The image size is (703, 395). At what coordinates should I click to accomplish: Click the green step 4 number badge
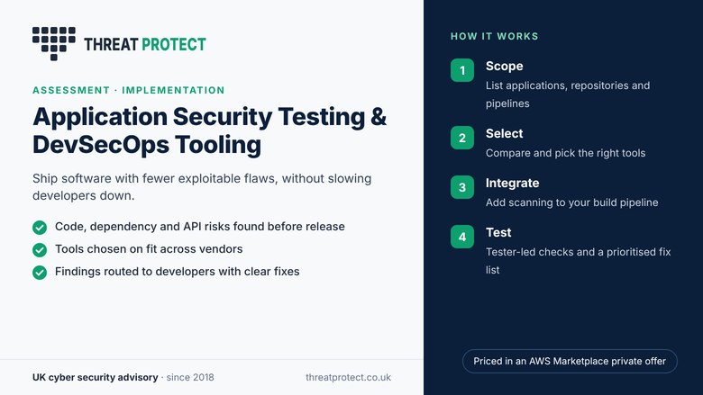point(462,237)
